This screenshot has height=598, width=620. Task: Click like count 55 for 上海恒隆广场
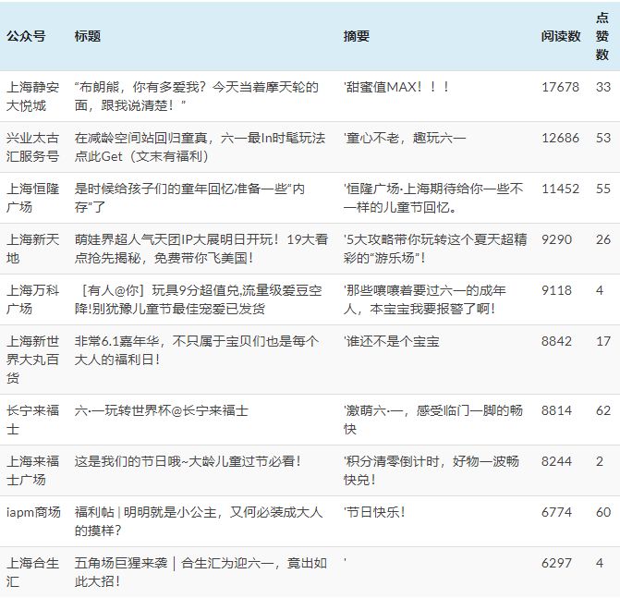(603, 189)
